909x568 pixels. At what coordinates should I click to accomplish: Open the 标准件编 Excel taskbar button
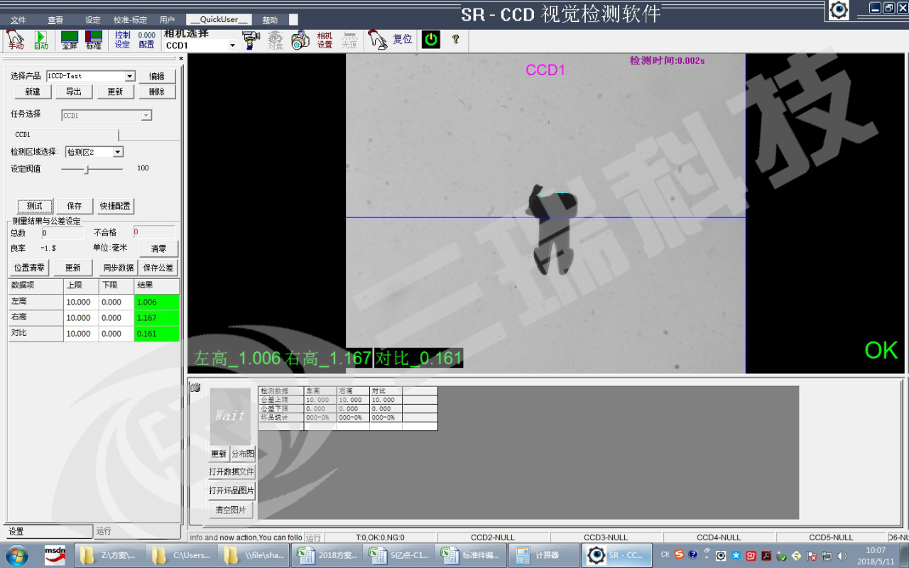(469, 555)
